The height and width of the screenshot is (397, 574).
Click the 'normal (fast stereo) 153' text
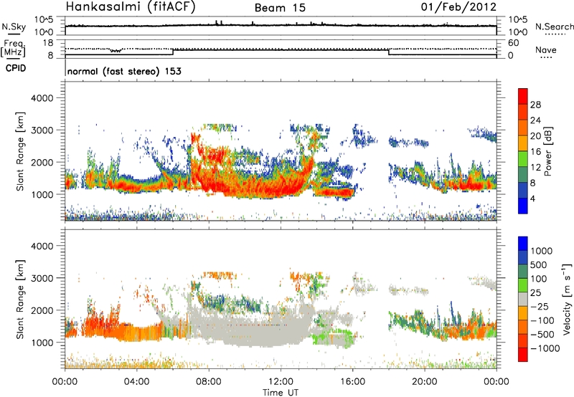pos(124,71)
